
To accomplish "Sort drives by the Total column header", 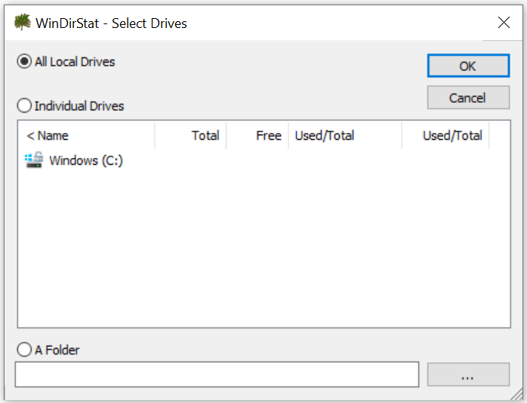I will pyautogui.click(x=190, y=135).
